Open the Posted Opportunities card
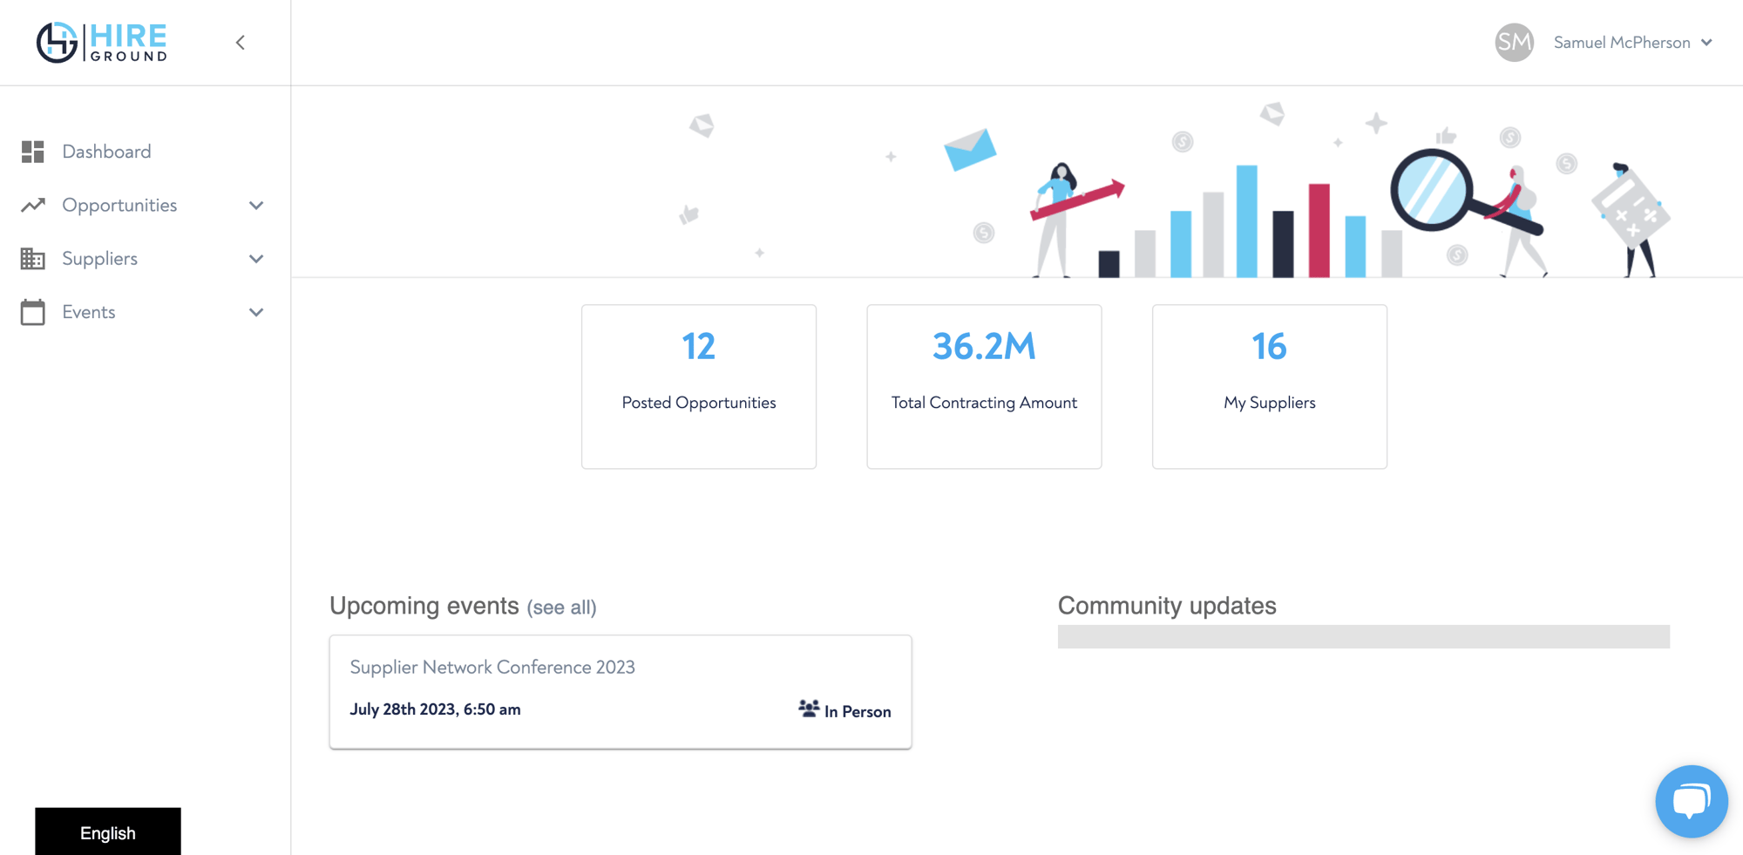 click(699, 386)
